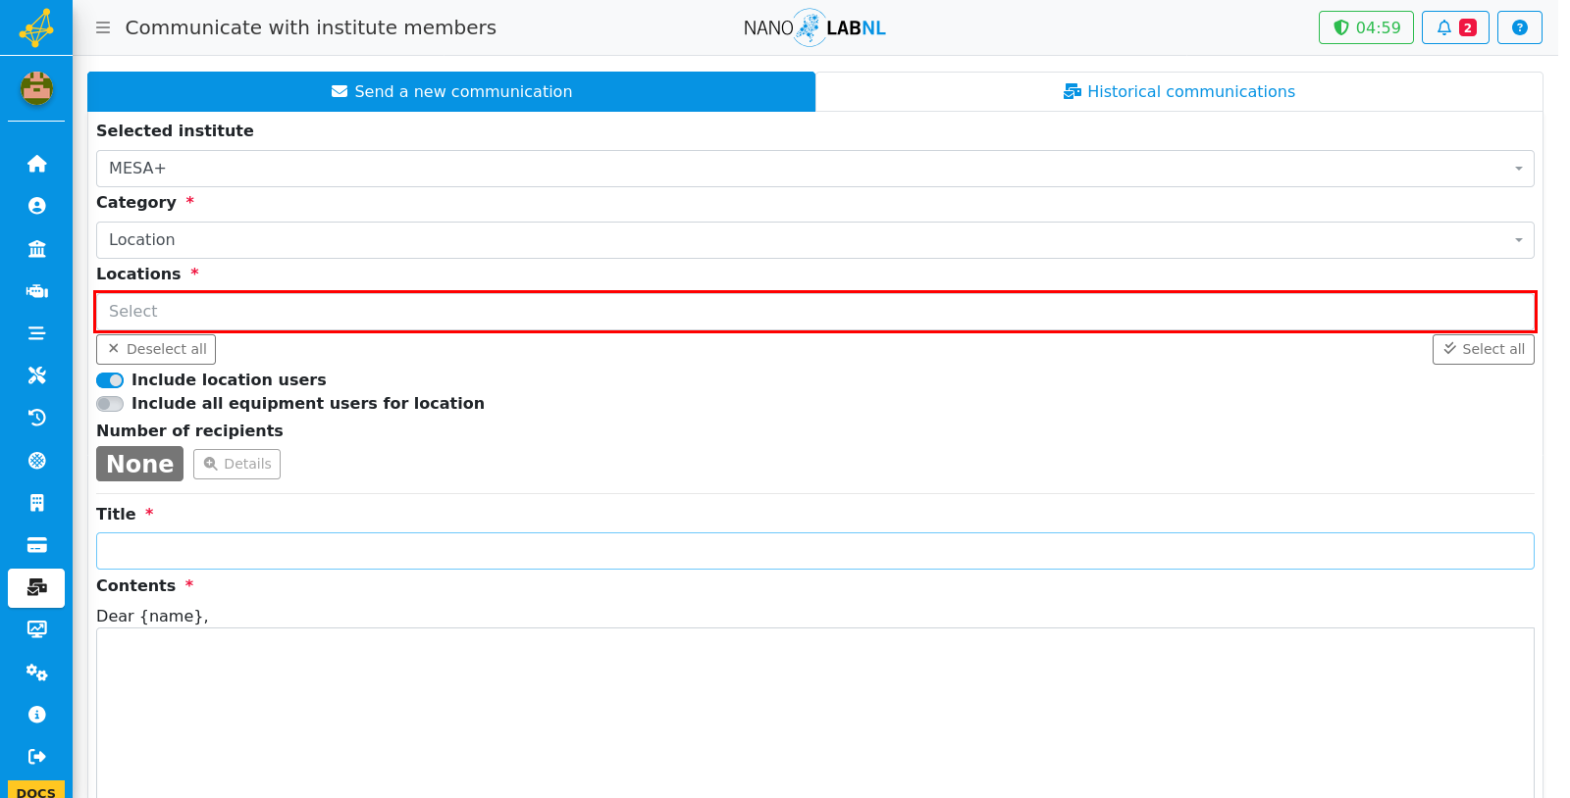Open the info circle sidebar icon
This screenshot has width=1570, height=798.
(36, 715)
